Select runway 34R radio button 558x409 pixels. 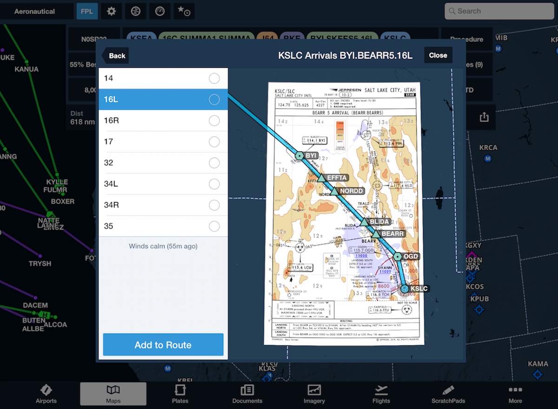[214, 205]
